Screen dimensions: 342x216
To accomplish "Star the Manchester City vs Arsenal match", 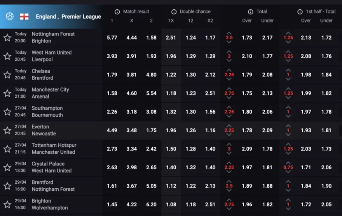I will [7, 93].
